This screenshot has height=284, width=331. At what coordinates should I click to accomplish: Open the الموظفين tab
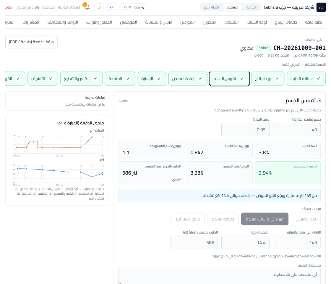coord(128,22)
